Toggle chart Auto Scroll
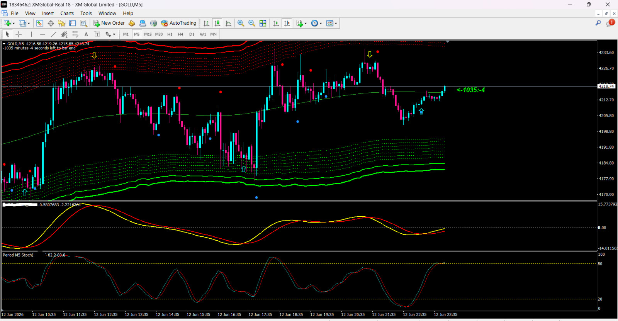 (276, 23)
